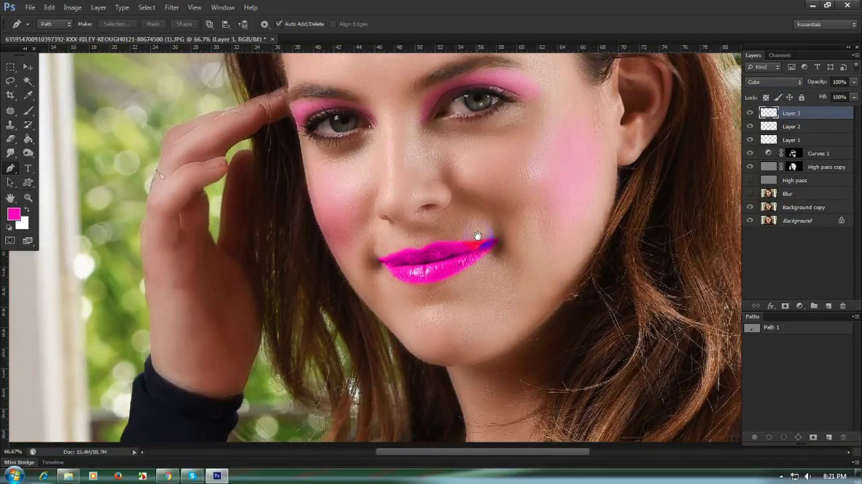The height and width of the screenshot is (484, 862).
Task: Open the Filter menu
Action: [172, 7]
